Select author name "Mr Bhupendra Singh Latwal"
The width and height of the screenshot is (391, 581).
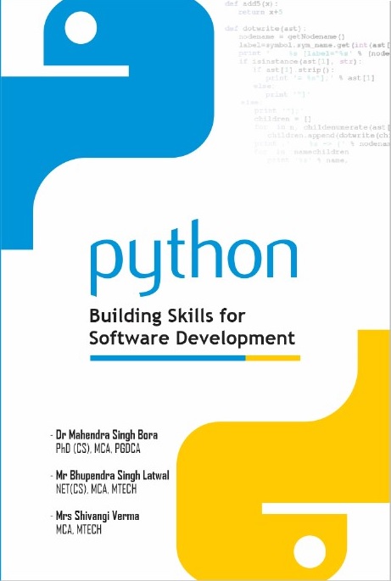(112, 475)
